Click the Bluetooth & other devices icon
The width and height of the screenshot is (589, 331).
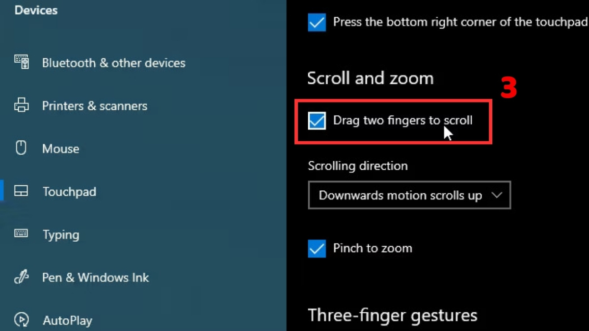[x=22, y=62]
